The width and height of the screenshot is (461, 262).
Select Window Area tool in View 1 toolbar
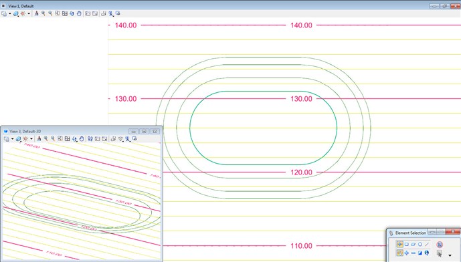tap(58, 13)
